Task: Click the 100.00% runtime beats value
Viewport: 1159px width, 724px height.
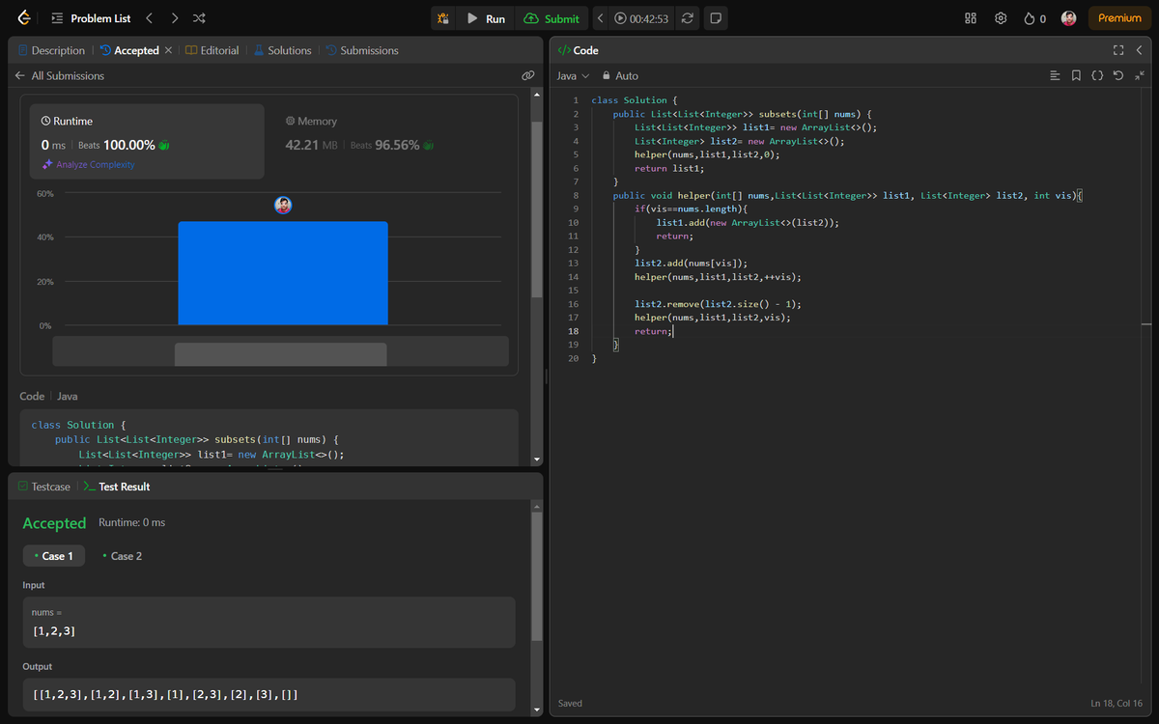Action: coord(129,145)
